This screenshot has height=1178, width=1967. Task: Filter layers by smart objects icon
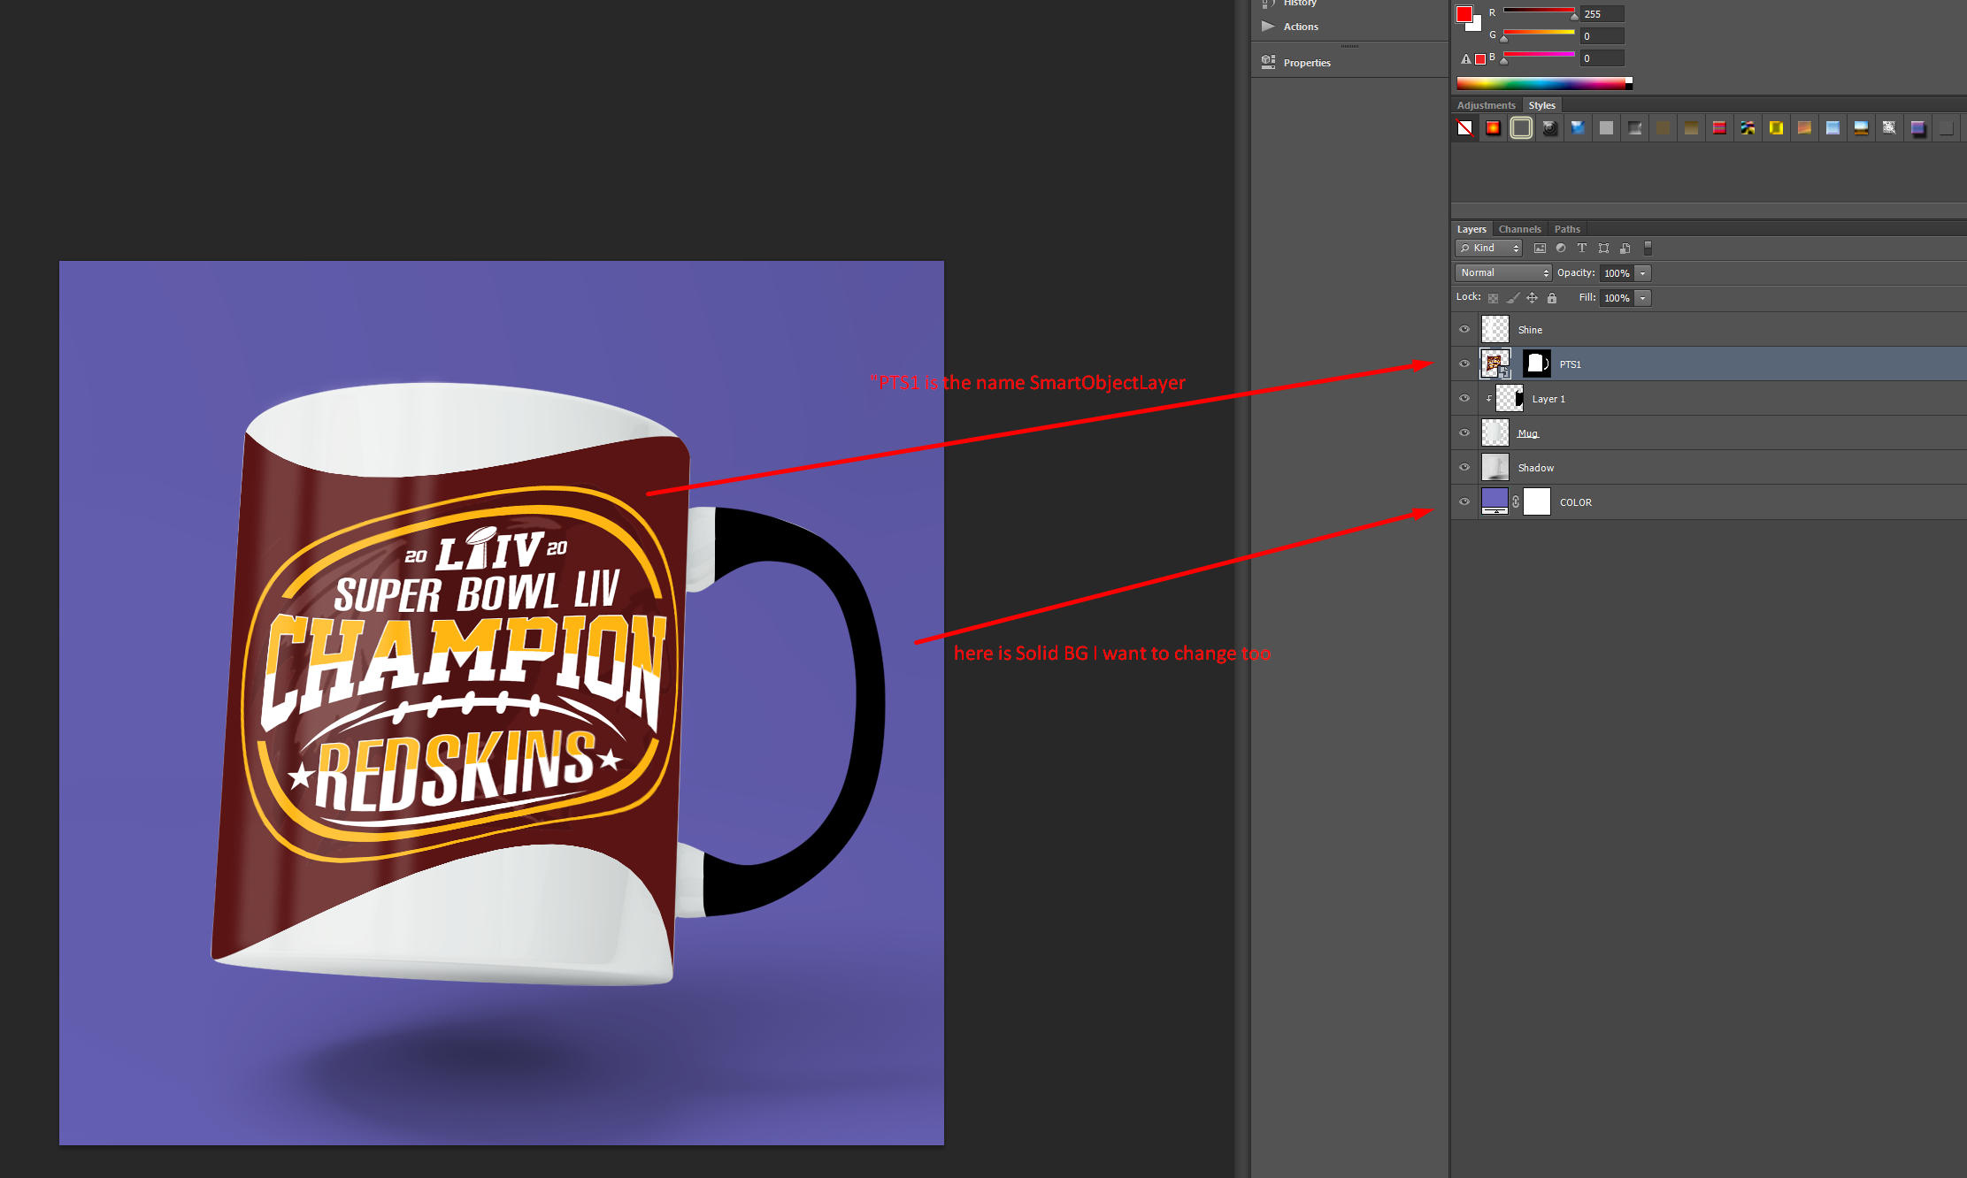(x=1625, y=249)
